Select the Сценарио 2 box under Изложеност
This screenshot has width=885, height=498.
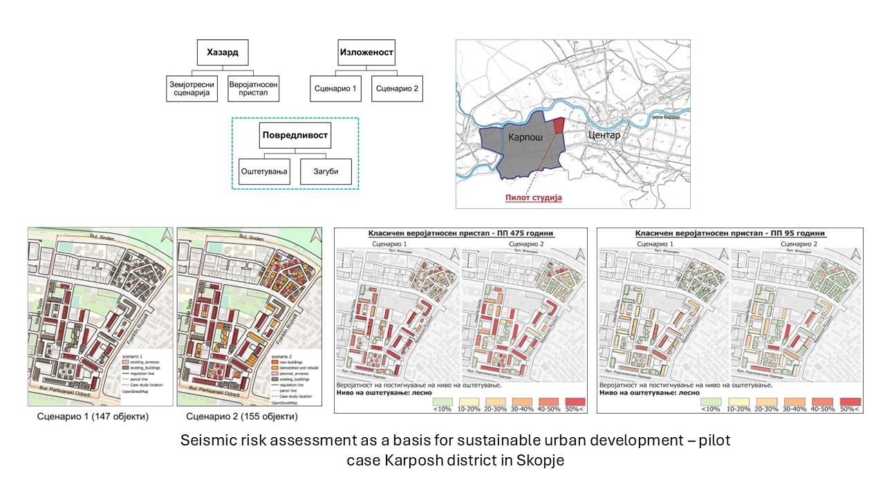[397, 89]
